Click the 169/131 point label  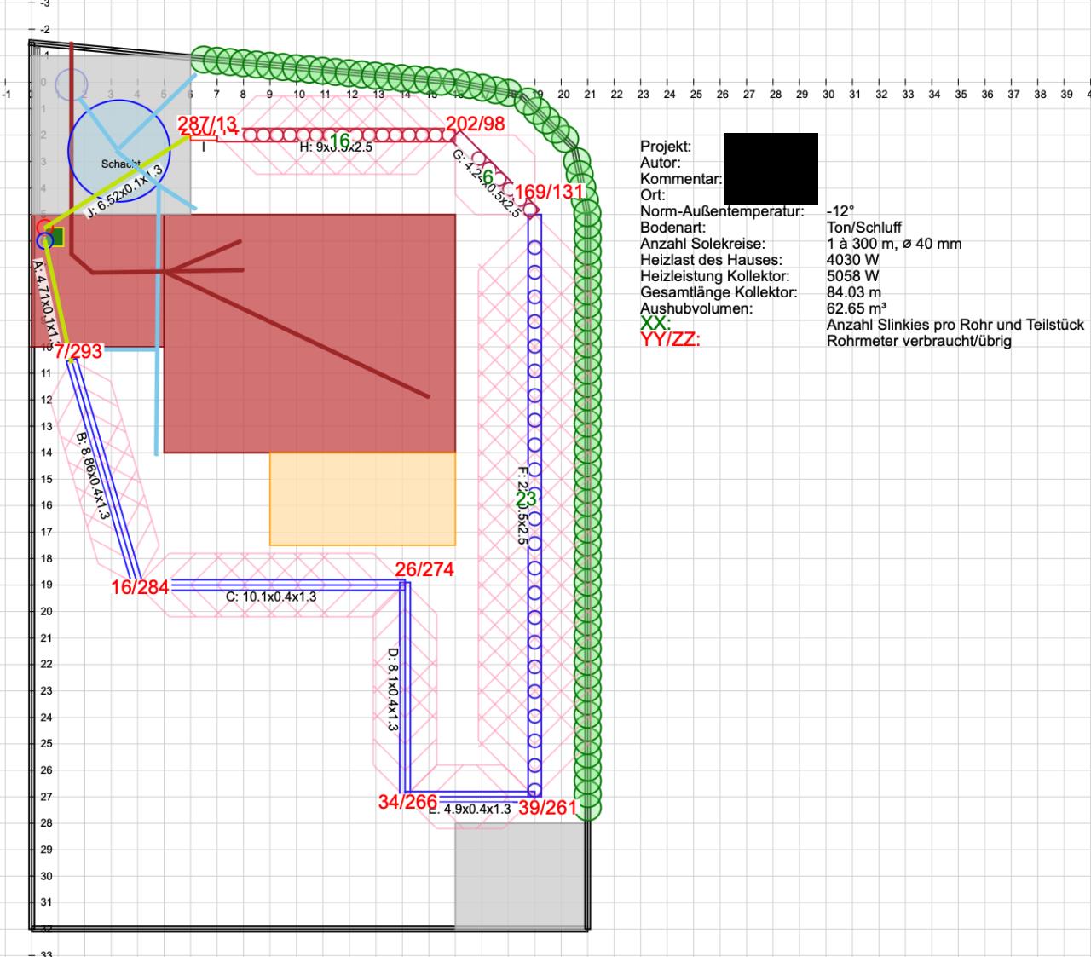[x=549, y=190]
